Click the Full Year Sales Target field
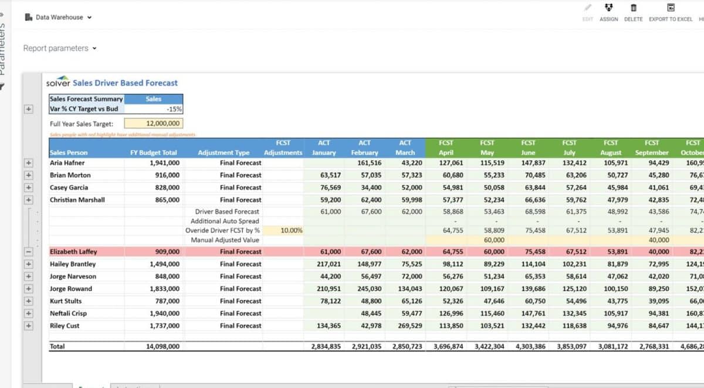This screenshot has height=388, width=704. [x=154, y=124]
